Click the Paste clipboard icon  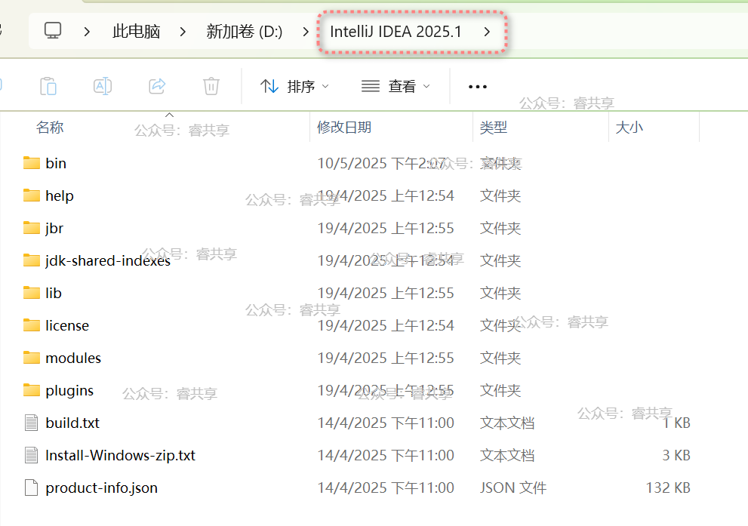pos(48,86)
